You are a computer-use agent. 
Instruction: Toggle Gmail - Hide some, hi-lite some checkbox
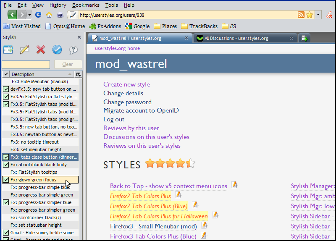click(6, 233)
